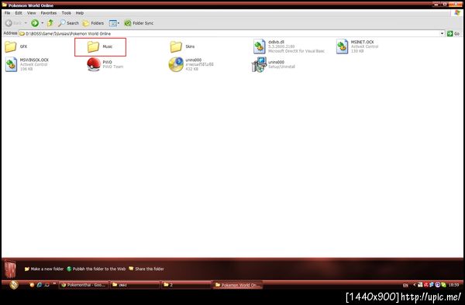This screenshot has width=465, height=305.
Task: Open the Back history dropdown arrow
Action: pyautogui.click(x=26, y=22)
